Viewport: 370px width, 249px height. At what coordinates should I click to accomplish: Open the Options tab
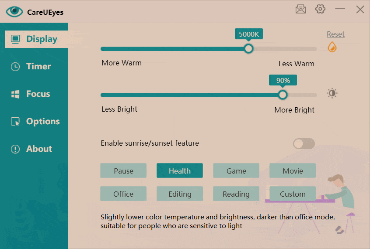(x=34, y=121)
